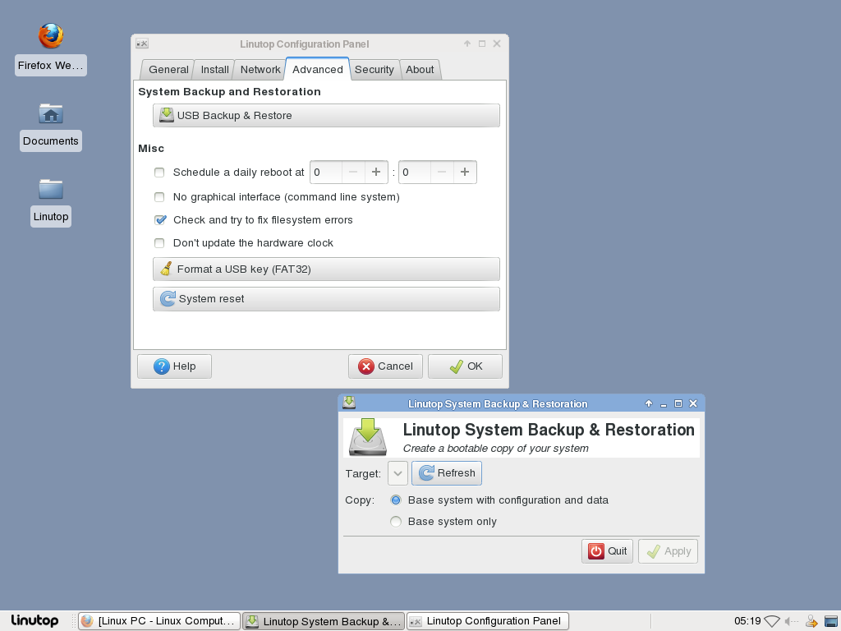Switch to the General tab
The height and width of the screenshot is (631, 841).
168,70
